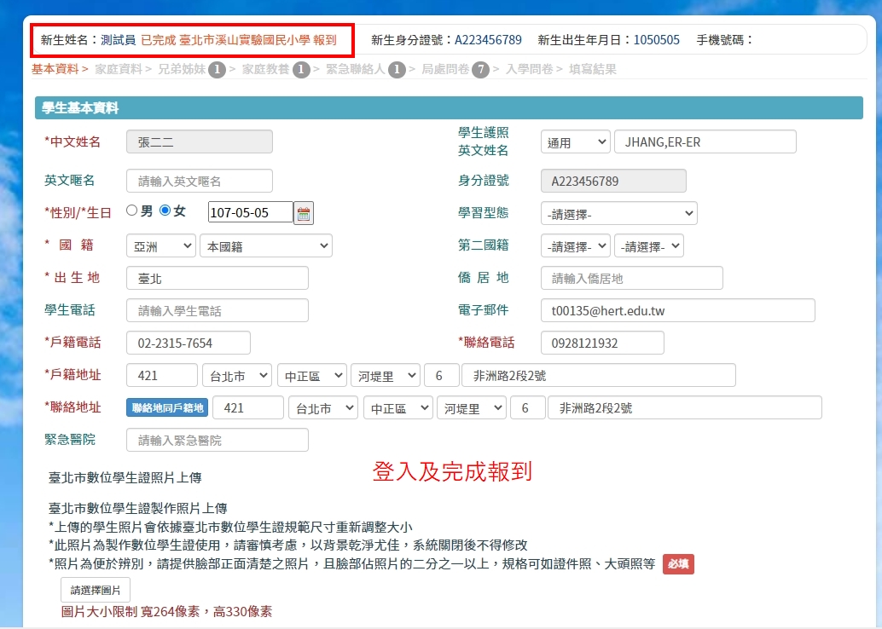Viewport: 882px width, 629px height.
Task: Expand the 亞洲 continent dropdown
Action: click(161, 246)
